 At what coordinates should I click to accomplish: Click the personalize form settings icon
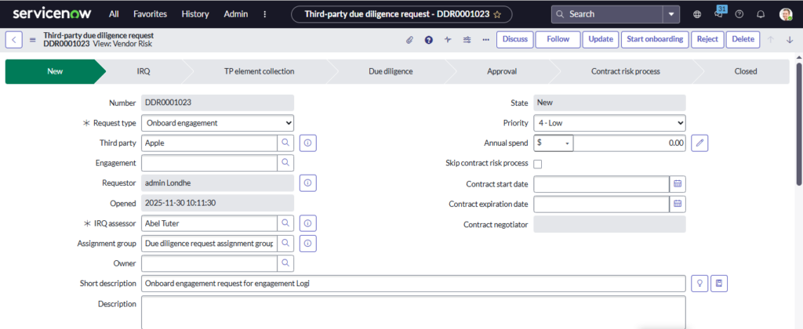click(467, 40)
